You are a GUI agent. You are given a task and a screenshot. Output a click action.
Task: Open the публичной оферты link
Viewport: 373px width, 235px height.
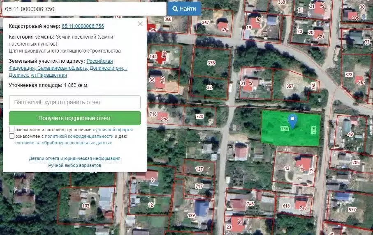[x=113, y=130]
